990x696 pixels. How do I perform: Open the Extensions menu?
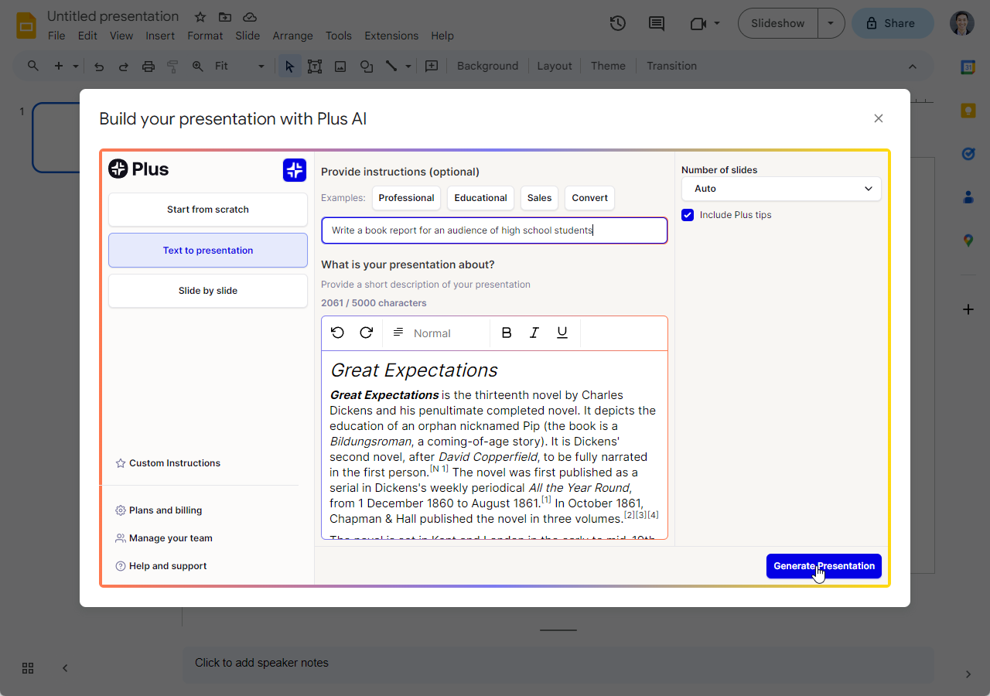point(391,36)
